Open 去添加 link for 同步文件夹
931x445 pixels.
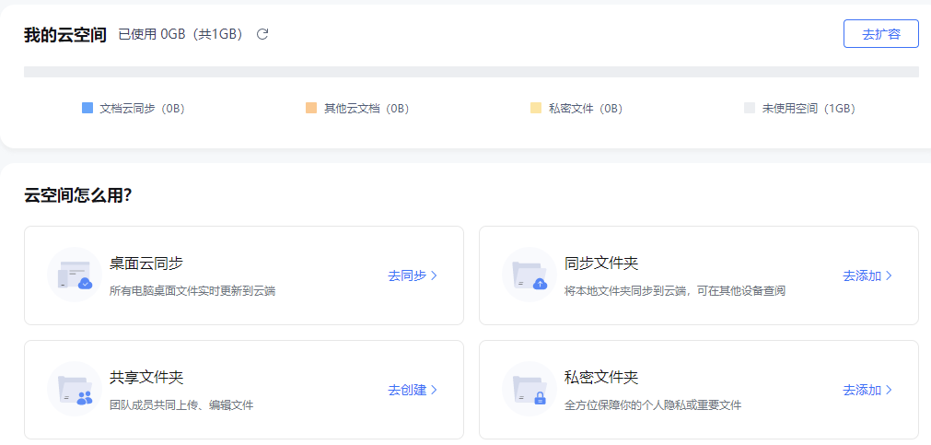pyautogui.click(x=867, y=275)
